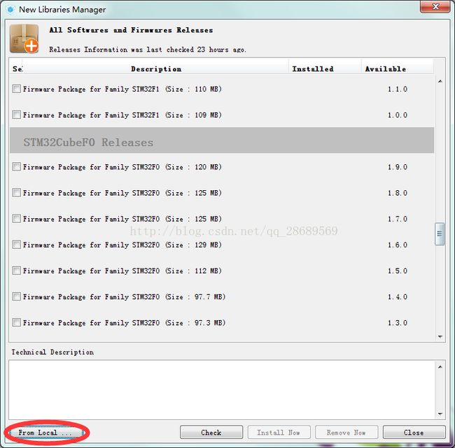This screenshot has height=448, width=455.
Task: Click Technical Description scroll up arrow
Action: pos(440,367)
